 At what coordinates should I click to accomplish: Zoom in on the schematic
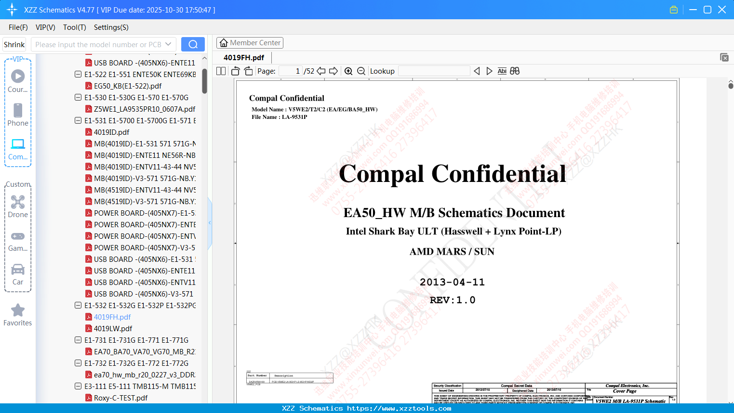coord(348,71)
